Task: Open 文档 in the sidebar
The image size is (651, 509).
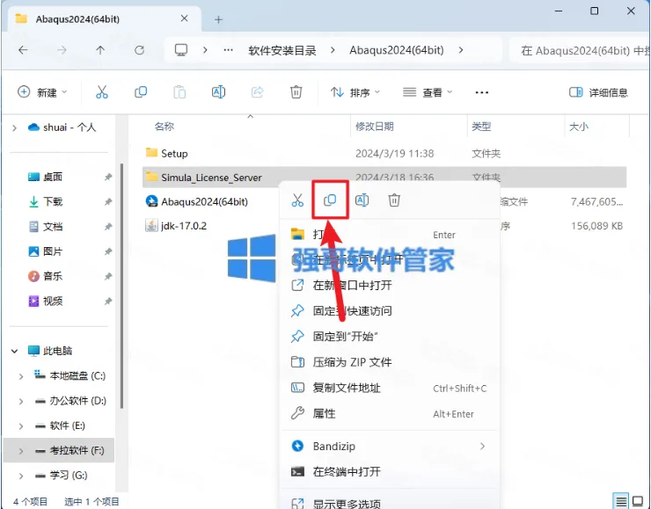Action: 52,227
